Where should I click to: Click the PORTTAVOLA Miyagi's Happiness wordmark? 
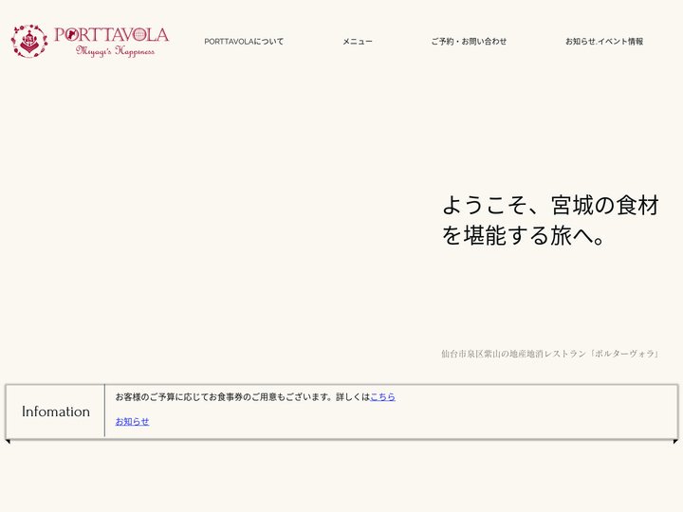coord(112,42)
